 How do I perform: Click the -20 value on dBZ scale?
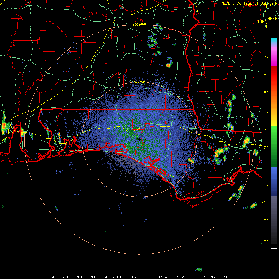click(x=265, y=221)
